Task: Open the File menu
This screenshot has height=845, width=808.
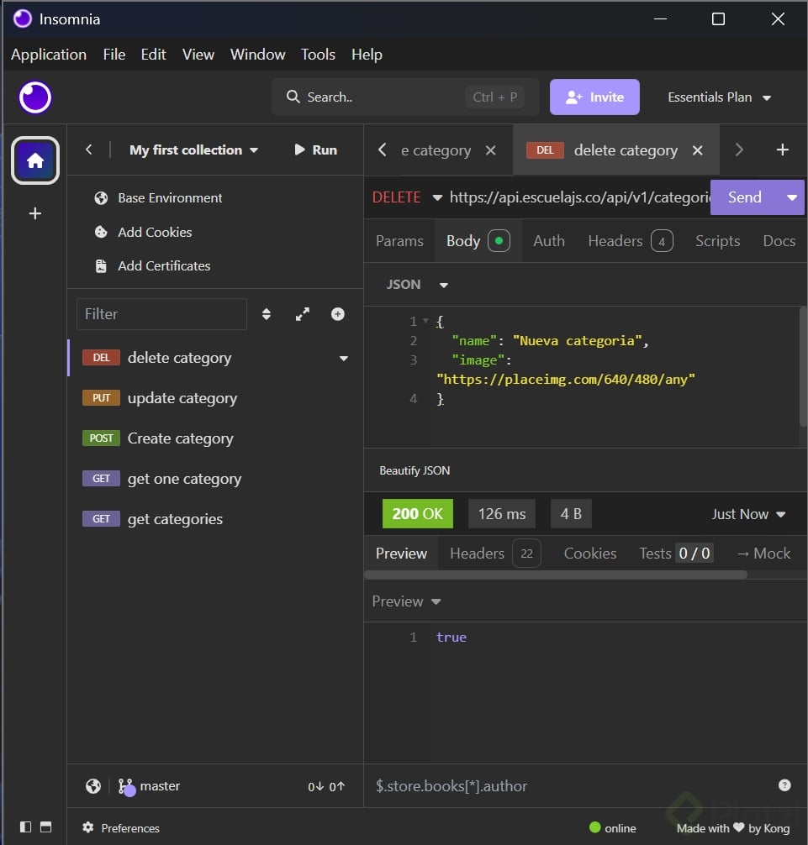Action: pos(114,55)
